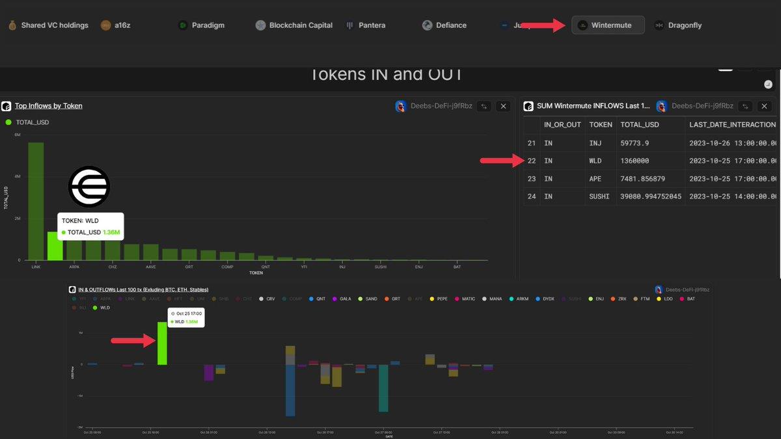Click the clock icon below the dashboard controls
The height and width of the screenshot is (439, 781).
coord(768,84)
